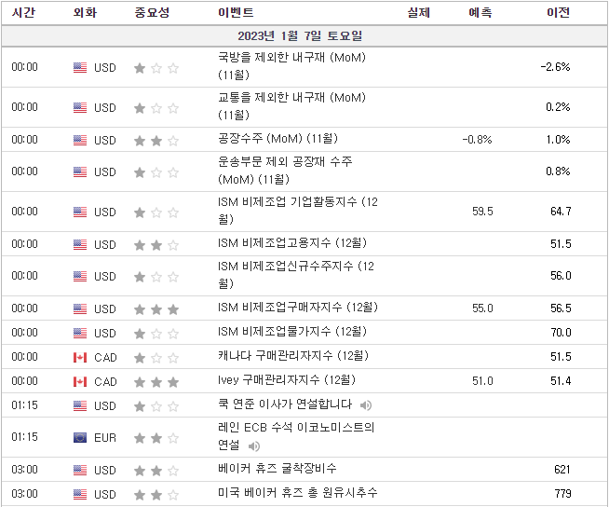Click speaker icon next to 쿡 연준 이사가 연설합니다
This screenshot has height=507, width=609.
pos(365,405)
